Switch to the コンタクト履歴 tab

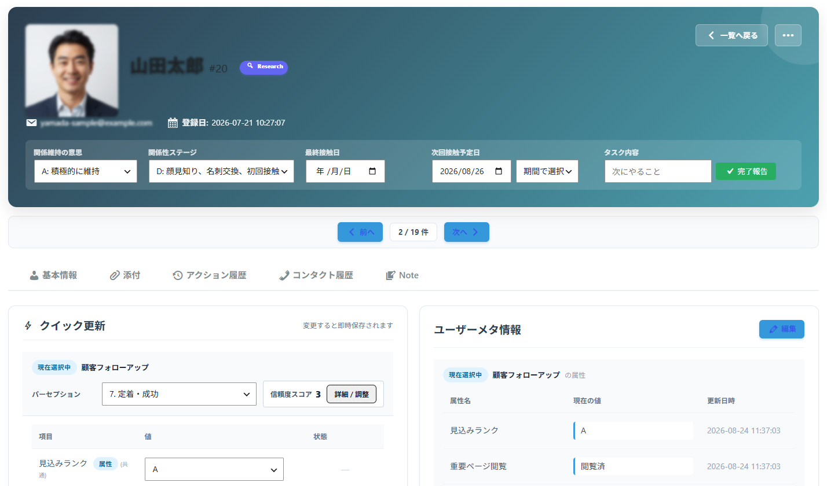pyautogui.click(x=316, y=275)
